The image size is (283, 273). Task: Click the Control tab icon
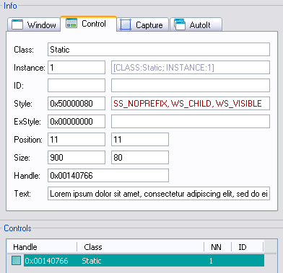(71, 23)
